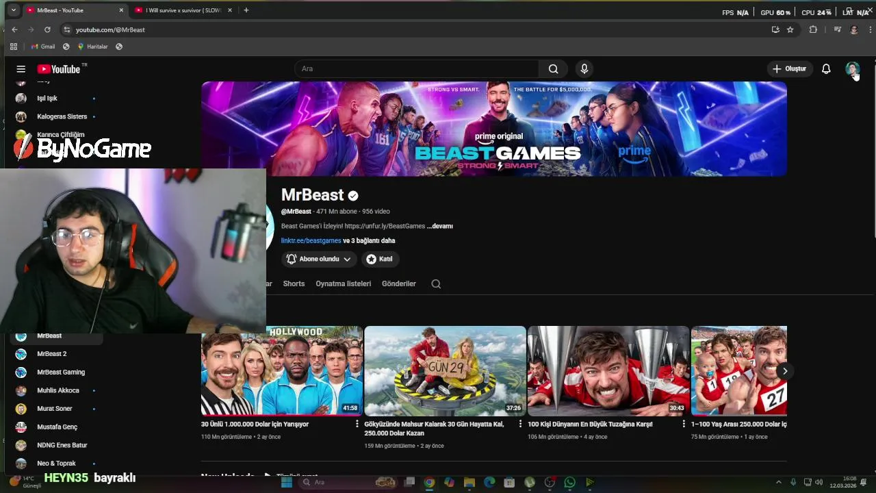
Task: Start voice search with the microphone
Action: tap(584, 68)
